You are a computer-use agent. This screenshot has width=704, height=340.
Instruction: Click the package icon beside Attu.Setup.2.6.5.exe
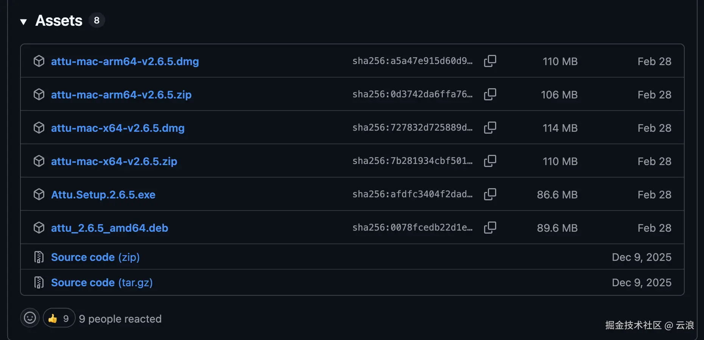tap(39, 194)
